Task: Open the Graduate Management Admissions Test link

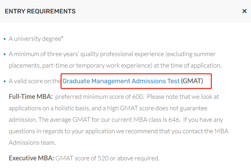Action: click(121, 81)
